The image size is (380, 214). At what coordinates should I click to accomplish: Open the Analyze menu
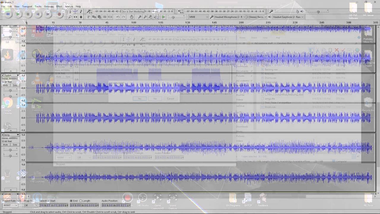[x=69, y=6]
